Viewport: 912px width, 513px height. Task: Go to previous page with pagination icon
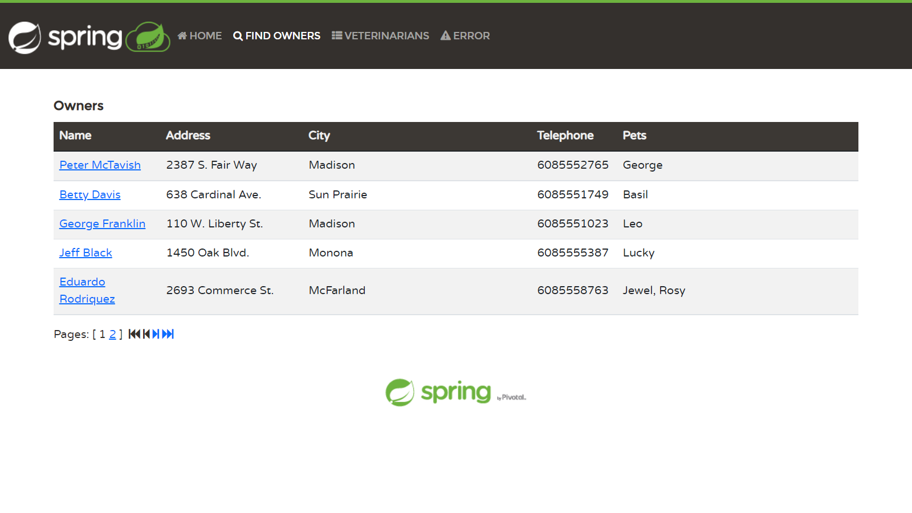point(146,334)
